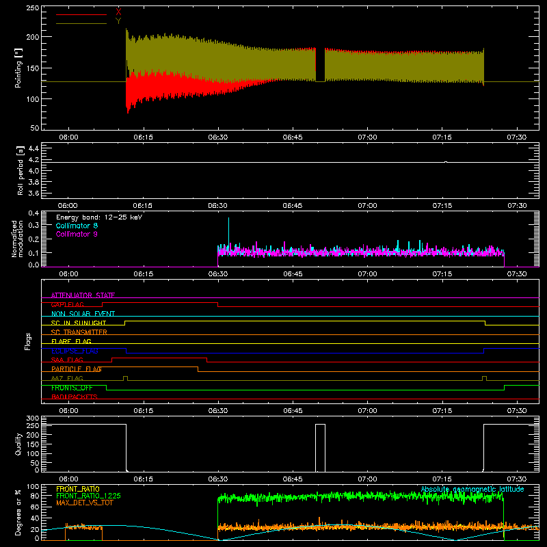
Task: Click the narrow Quality pulse near 06:50
Action: click(320, 448)
